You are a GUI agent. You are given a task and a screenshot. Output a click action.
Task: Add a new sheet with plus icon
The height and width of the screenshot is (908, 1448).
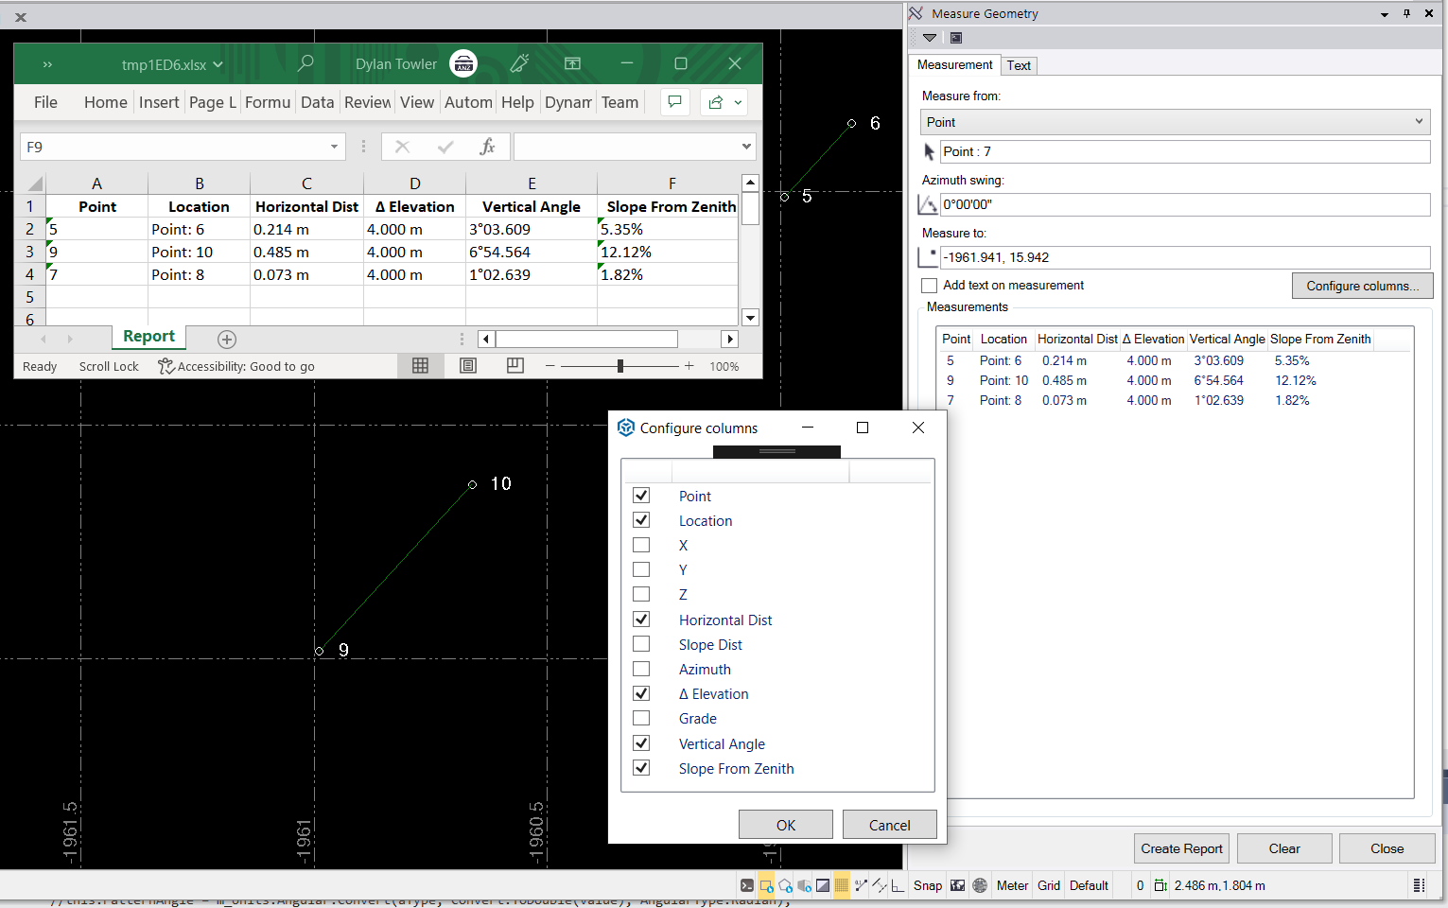coord(227,339)
